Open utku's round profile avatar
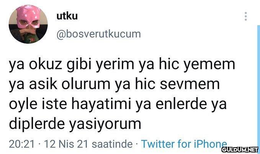This screenshot has width=260, height=154. 28,24
